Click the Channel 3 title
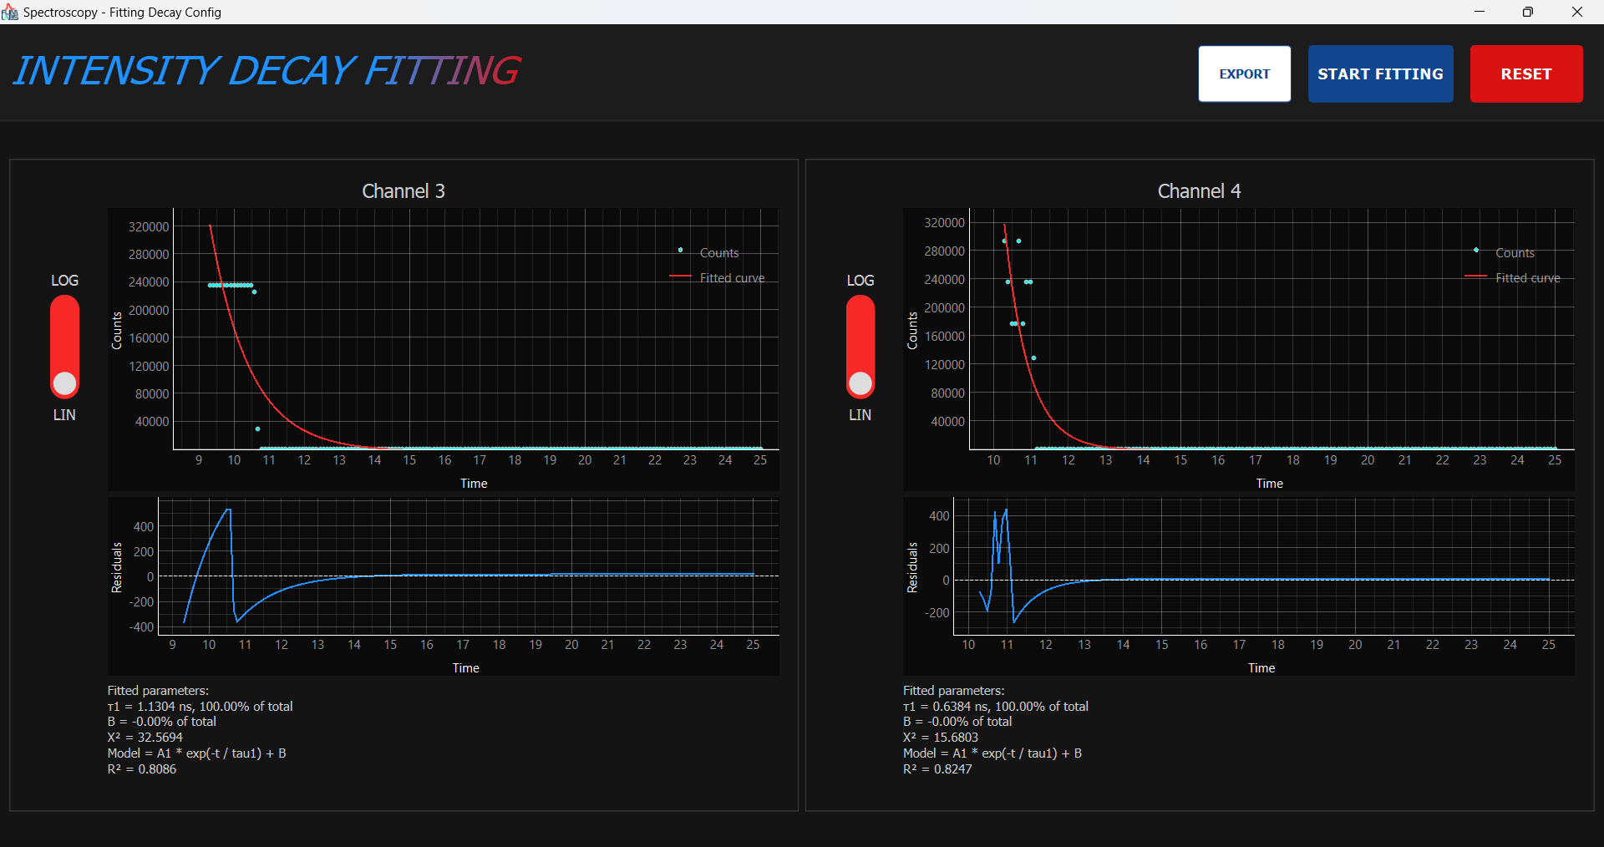The image size is (1604, 847). point(404,191)
